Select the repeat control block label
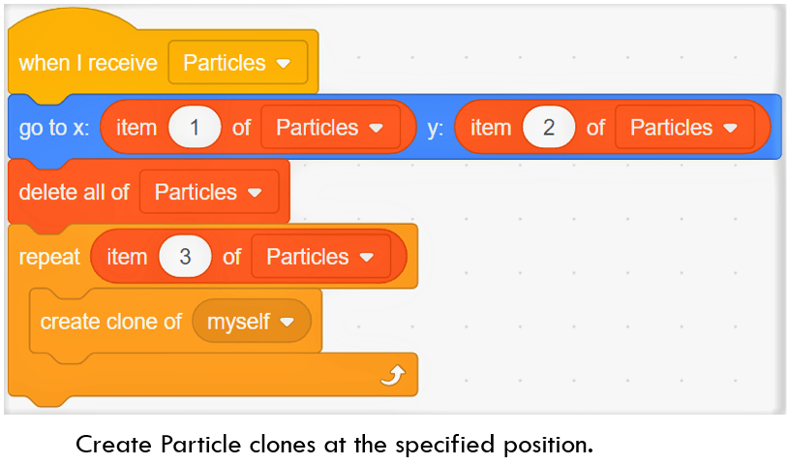This screenshot has height=465, width=788. (49, 257)
